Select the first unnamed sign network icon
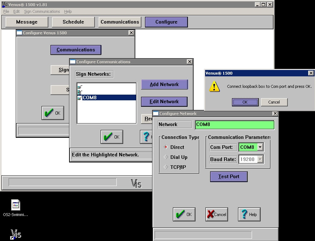Viewport: 315px width, 241px height. (x=80, y=87)
